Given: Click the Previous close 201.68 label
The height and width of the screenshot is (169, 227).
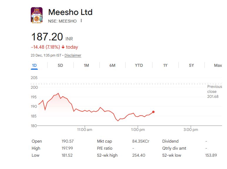Looking at the screenshot, I should (213, 91).
